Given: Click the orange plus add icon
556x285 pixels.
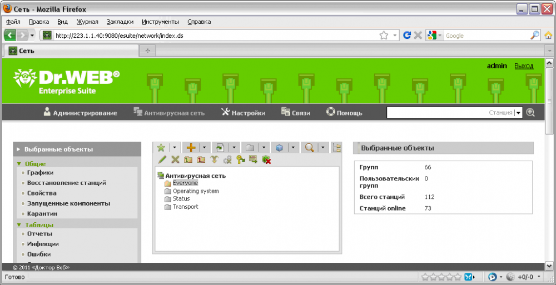Looking at the screenshot, I should pos(191,148).
